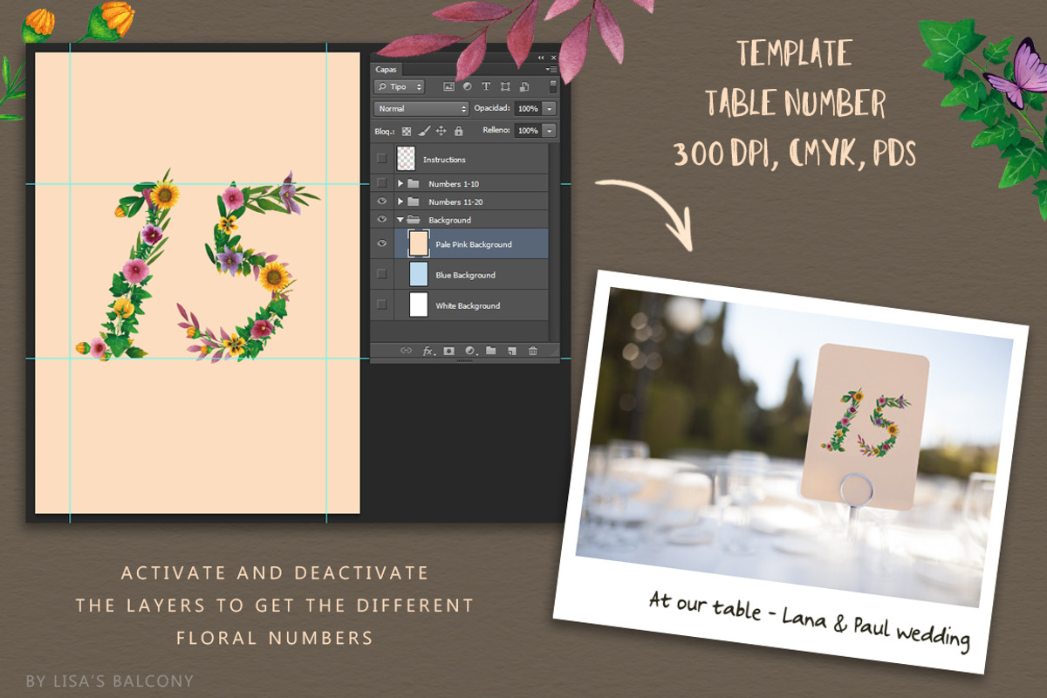Open the Relleno slider dropdown arrow
The image size is (1047, 698).
pos(549,131)
